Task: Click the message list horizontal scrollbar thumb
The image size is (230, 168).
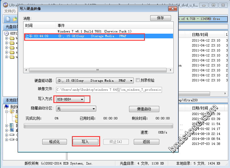Action: coord(98,70)
